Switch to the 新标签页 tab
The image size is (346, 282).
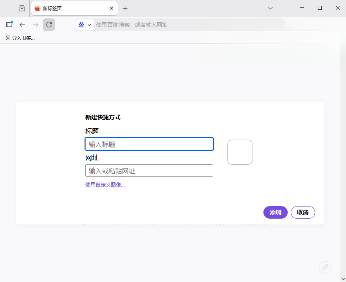pos(74,8)
